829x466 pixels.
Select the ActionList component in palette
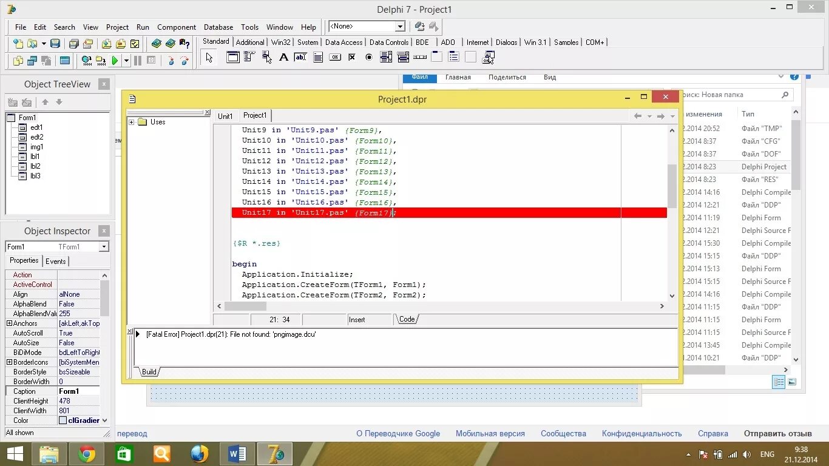[x=489, y=58]
